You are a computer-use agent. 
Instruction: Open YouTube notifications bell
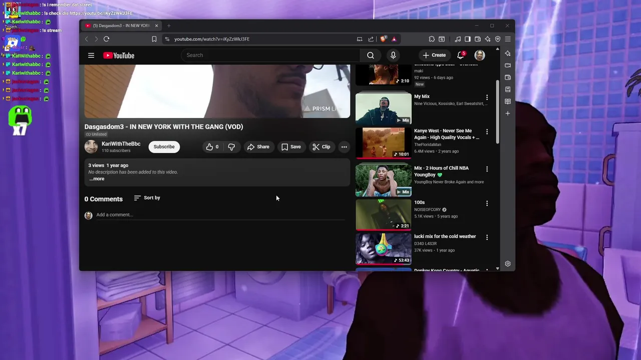[461, 55]
